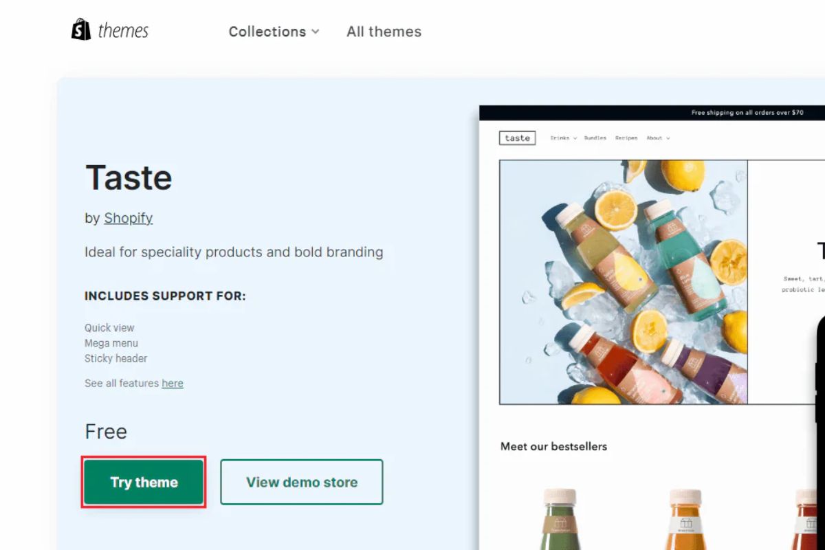Open the Collections dropdown menu
825x550 pixels.
[x=274, y=32]
